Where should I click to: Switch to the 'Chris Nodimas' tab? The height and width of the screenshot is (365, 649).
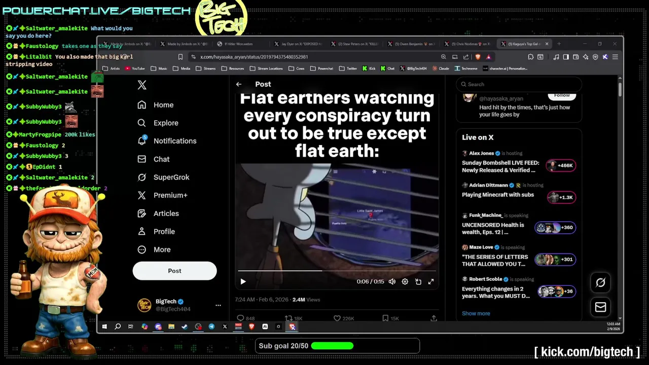469,44
